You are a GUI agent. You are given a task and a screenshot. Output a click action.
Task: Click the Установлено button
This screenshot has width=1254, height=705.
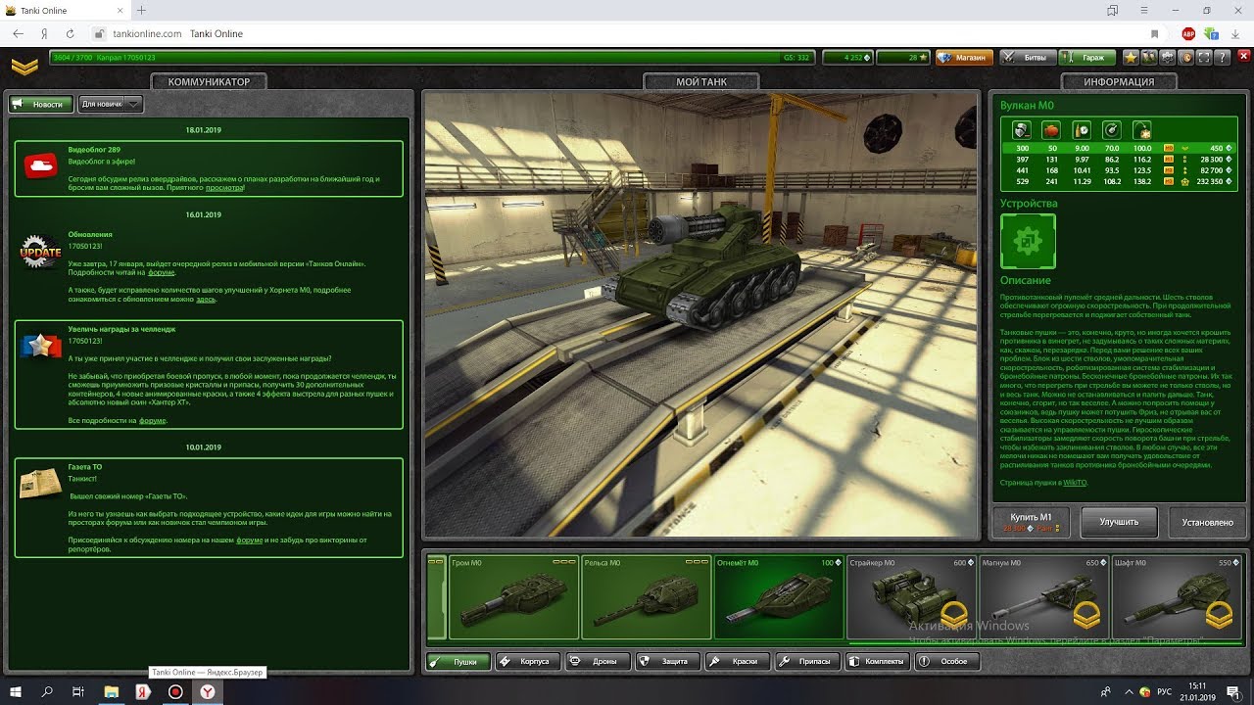click(1207, 522)
